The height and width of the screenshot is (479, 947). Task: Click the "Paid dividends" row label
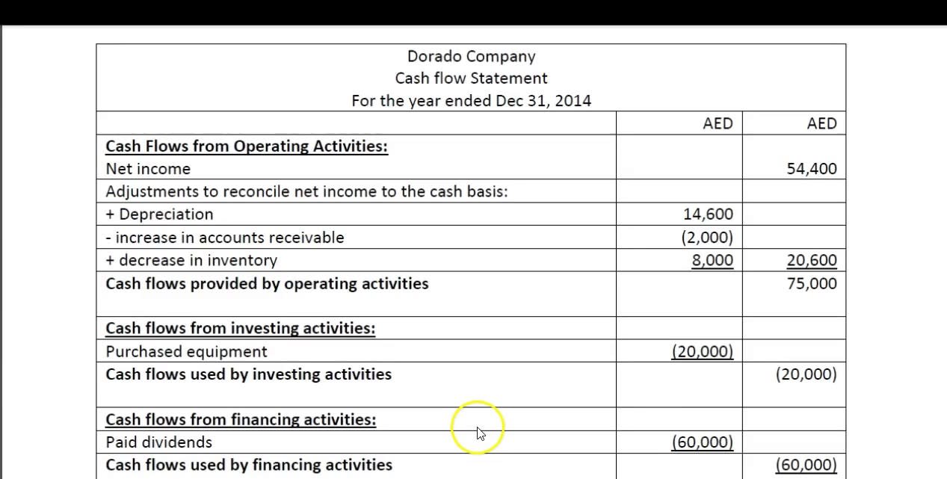pos(158,442)
